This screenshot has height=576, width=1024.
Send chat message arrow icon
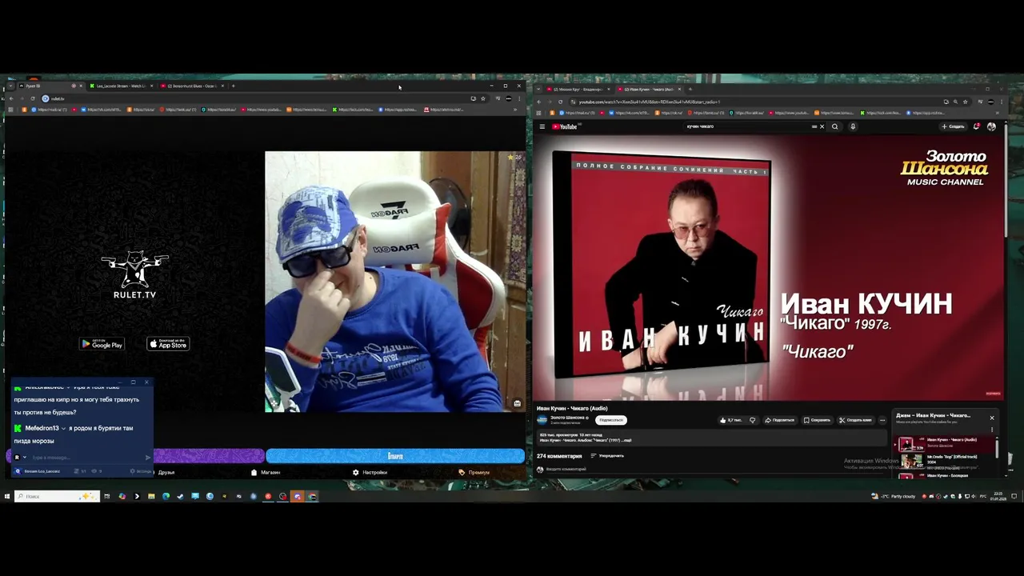click(x=147, y=458)
